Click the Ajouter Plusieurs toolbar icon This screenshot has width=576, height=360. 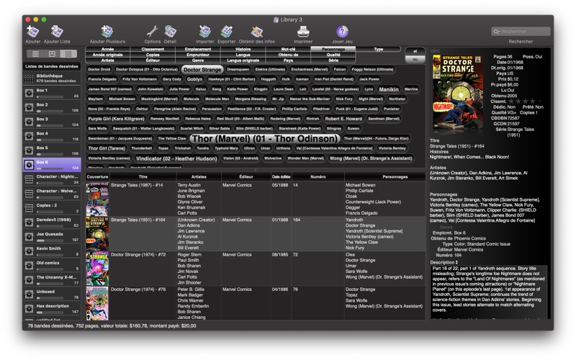click(107, 32)
